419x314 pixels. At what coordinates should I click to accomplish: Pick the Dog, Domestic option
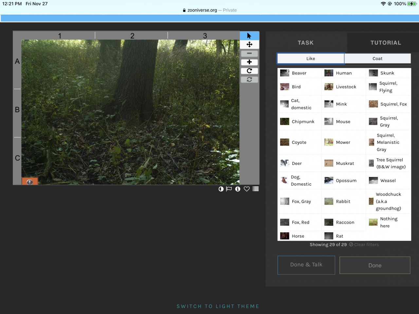[x=300, y=181]
